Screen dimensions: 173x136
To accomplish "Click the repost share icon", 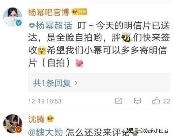I will click(x=118, y=101).
